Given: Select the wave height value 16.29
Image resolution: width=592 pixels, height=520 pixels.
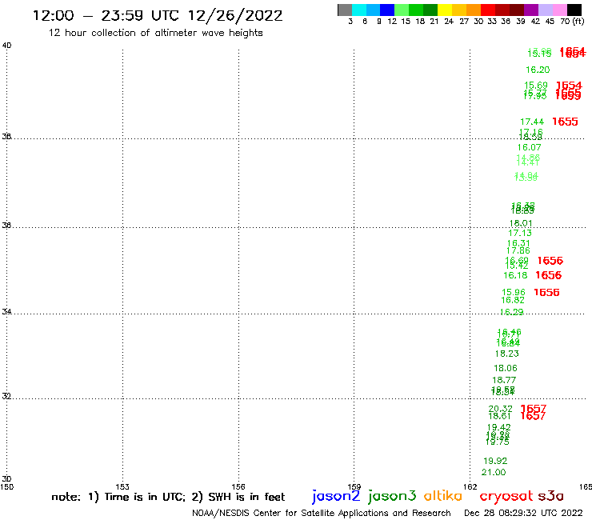Looking at the screenshot, I should click(511, 312).
